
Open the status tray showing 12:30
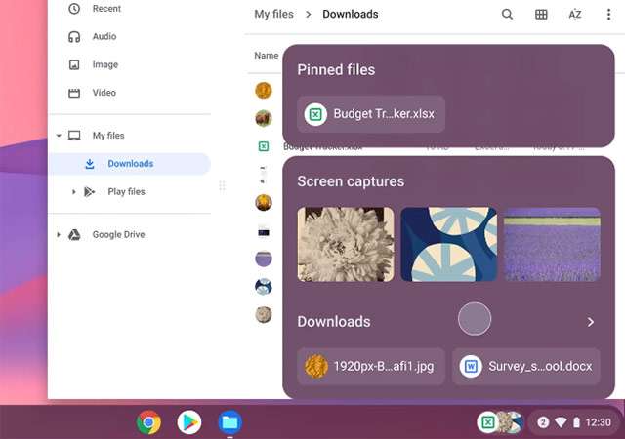574,422
